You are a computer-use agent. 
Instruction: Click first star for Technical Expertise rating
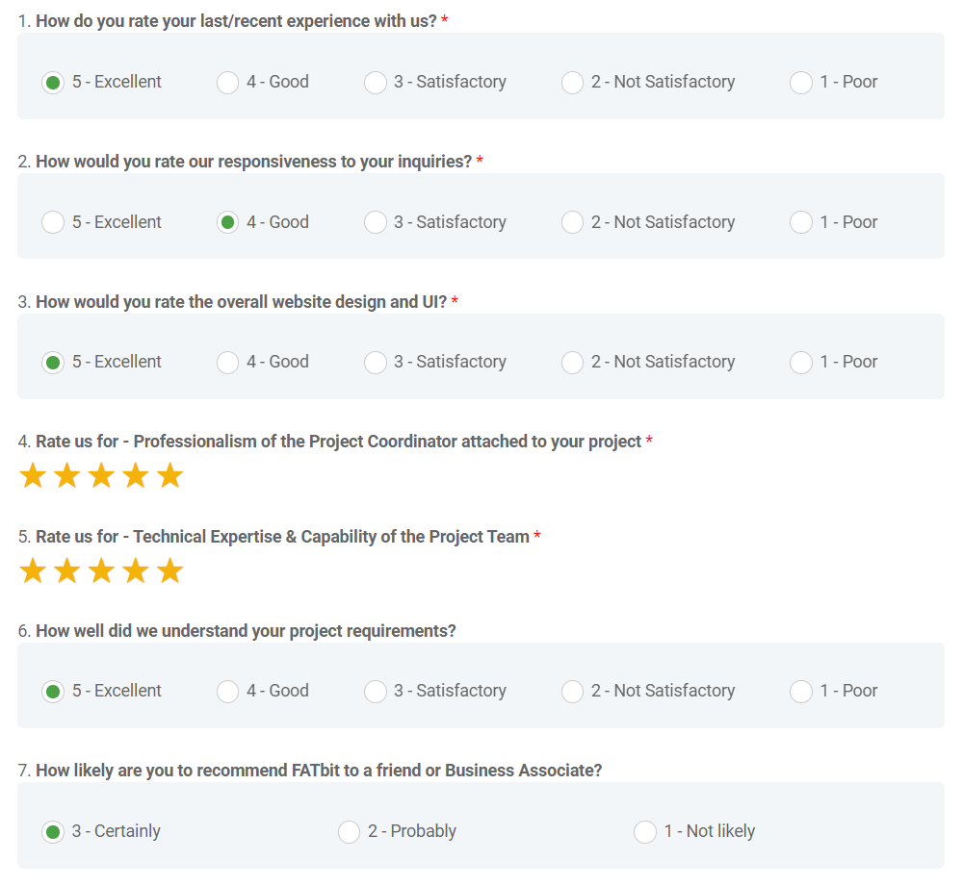pos(33,570)
